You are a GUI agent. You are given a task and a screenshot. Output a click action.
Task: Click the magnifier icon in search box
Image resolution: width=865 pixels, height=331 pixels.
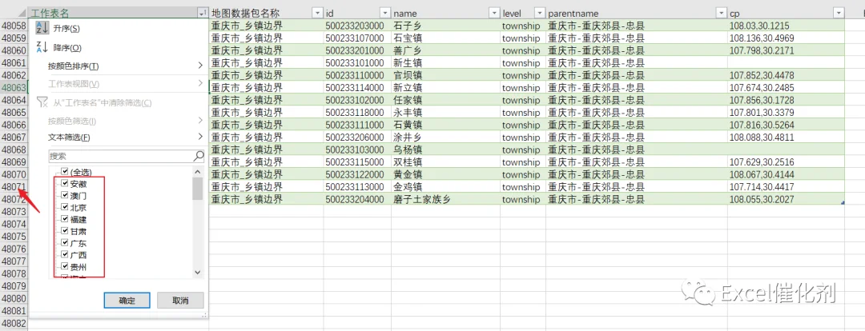click(x=199, y=156)
